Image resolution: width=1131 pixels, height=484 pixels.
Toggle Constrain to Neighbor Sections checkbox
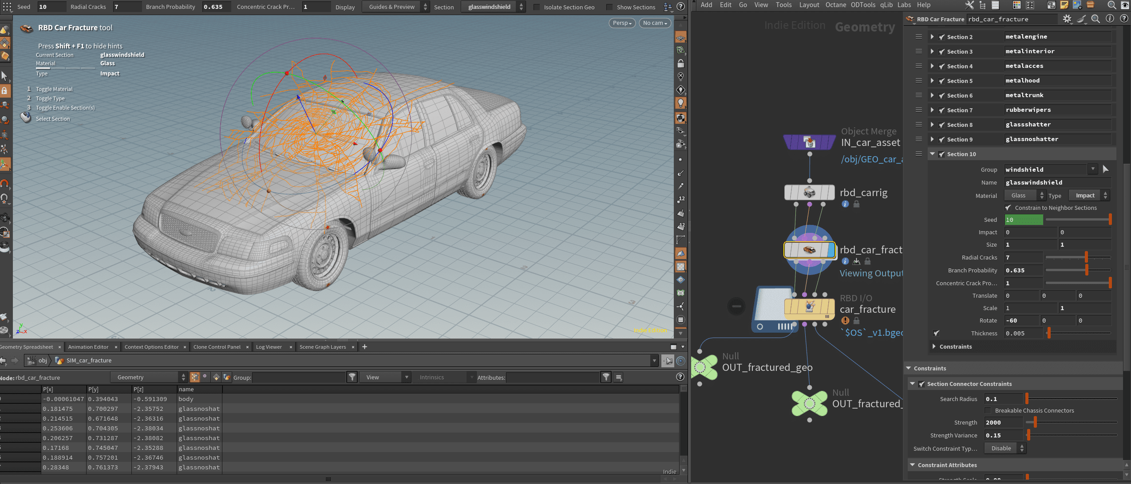pyautogui.click(x=1008, y=208)
